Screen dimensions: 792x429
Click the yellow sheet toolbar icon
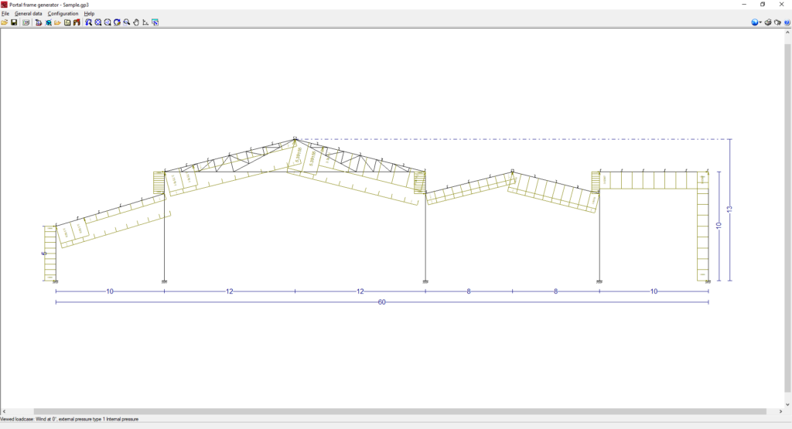coord(67,22)
